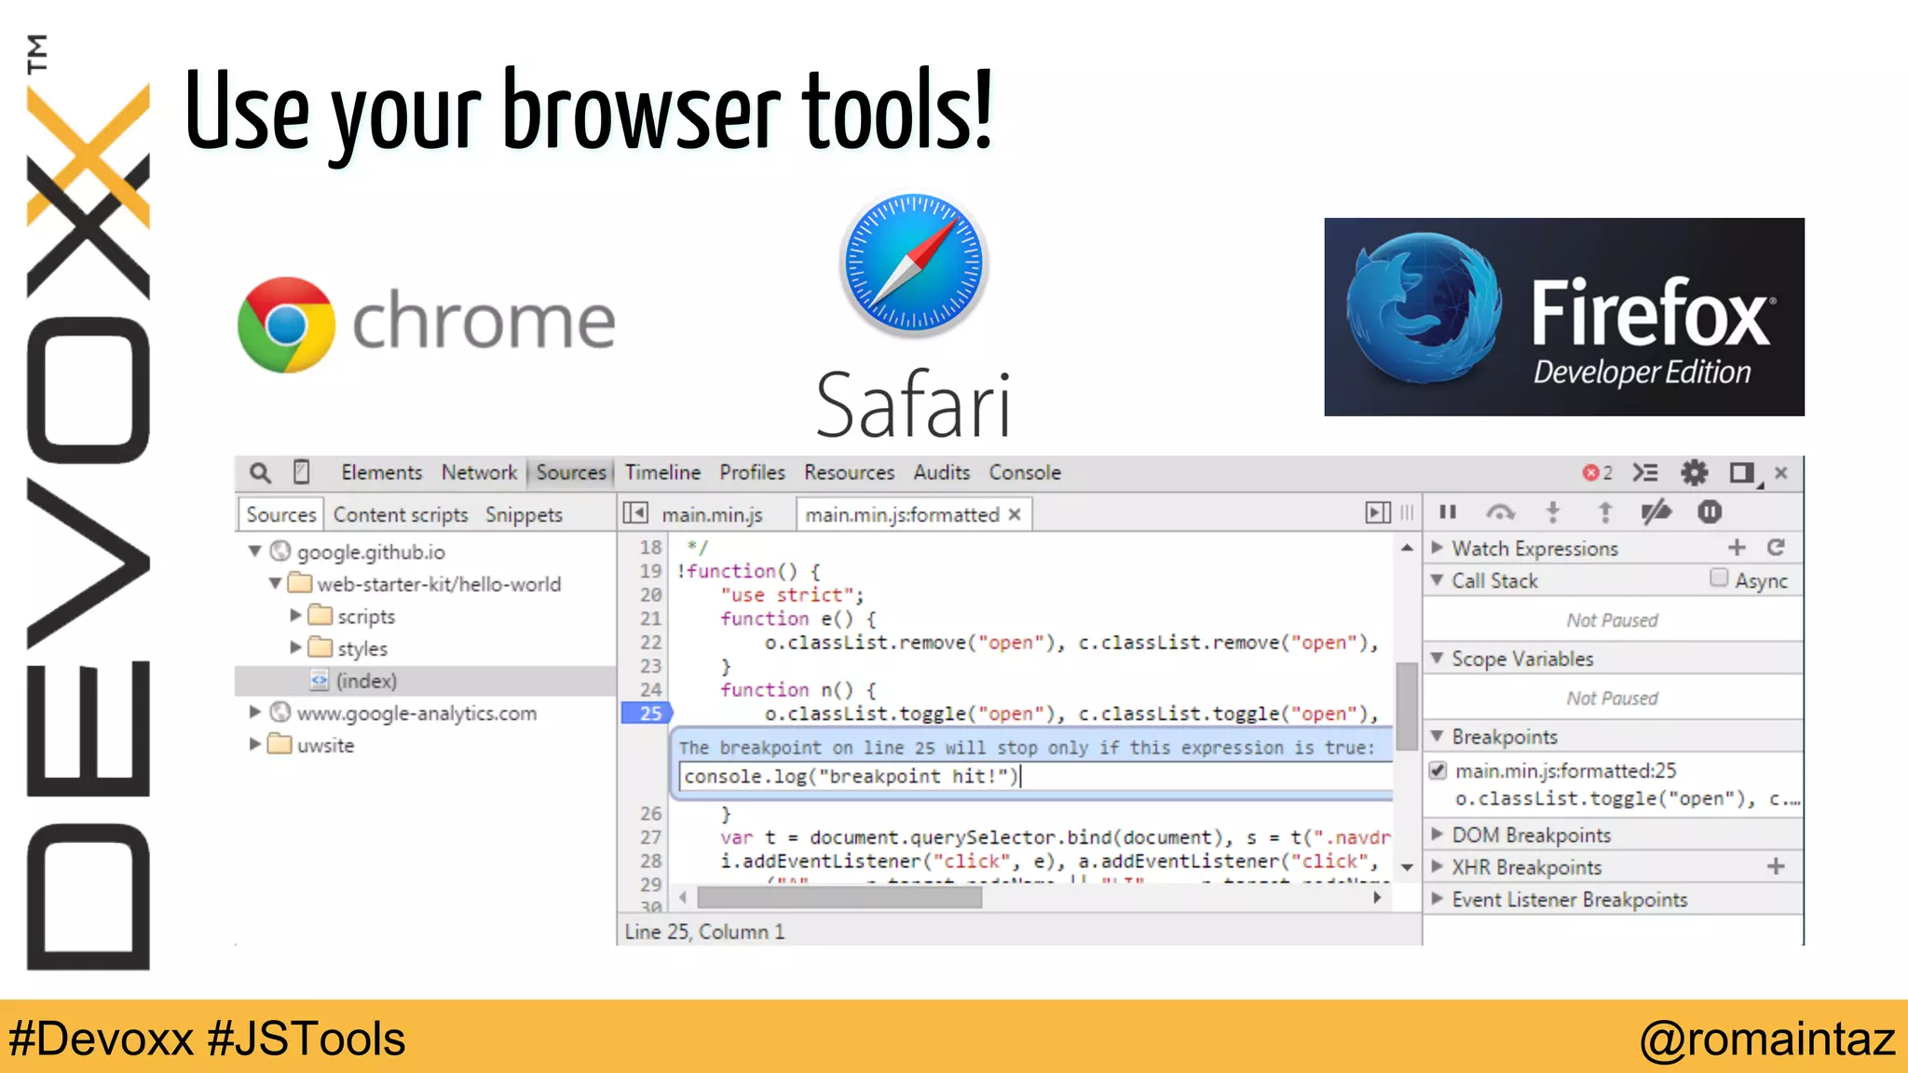Click the step out of function icon
Image resolution: width=1908 pixels, height=1073 pixels.
click(x=1604, y=511)
